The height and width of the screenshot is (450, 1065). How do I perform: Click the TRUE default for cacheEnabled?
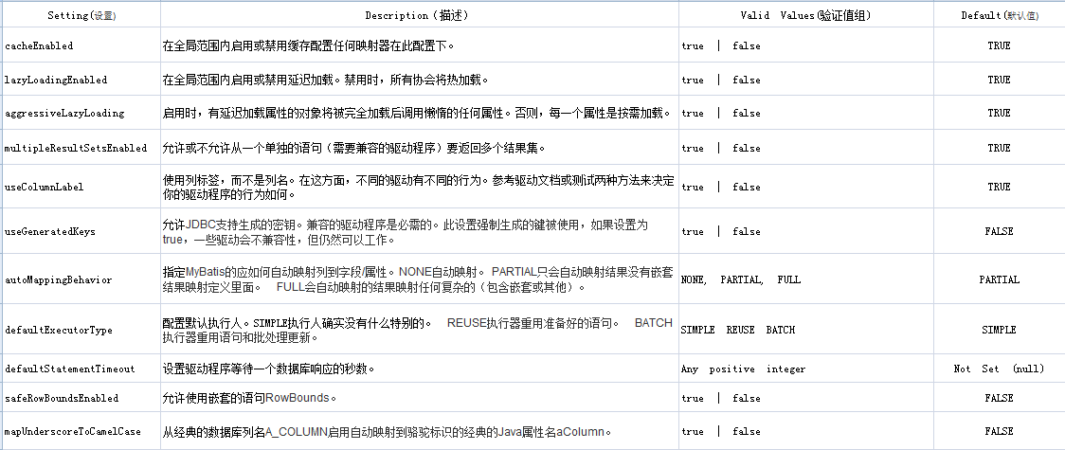point(999,46)
